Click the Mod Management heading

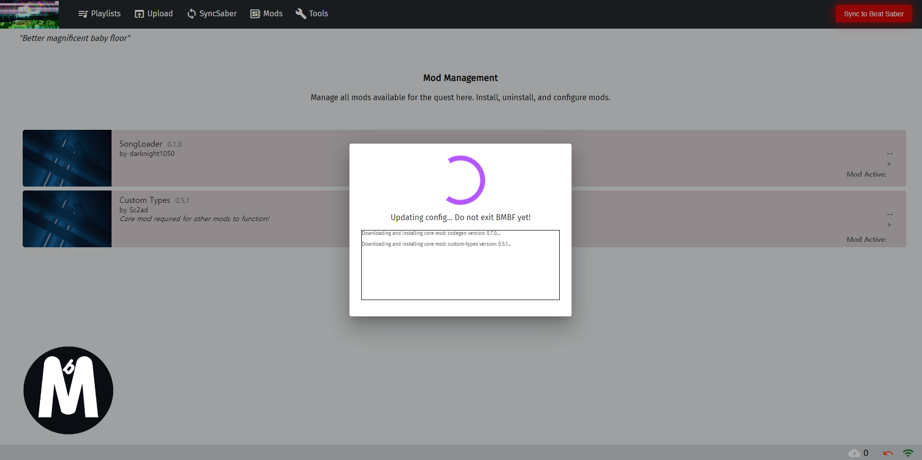[x=461, y=78]
